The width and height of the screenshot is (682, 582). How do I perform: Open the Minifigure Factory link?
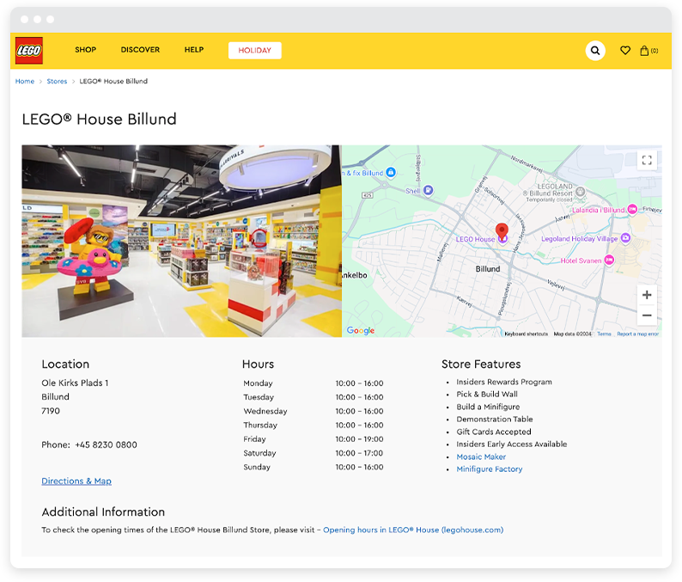point(490,469)
